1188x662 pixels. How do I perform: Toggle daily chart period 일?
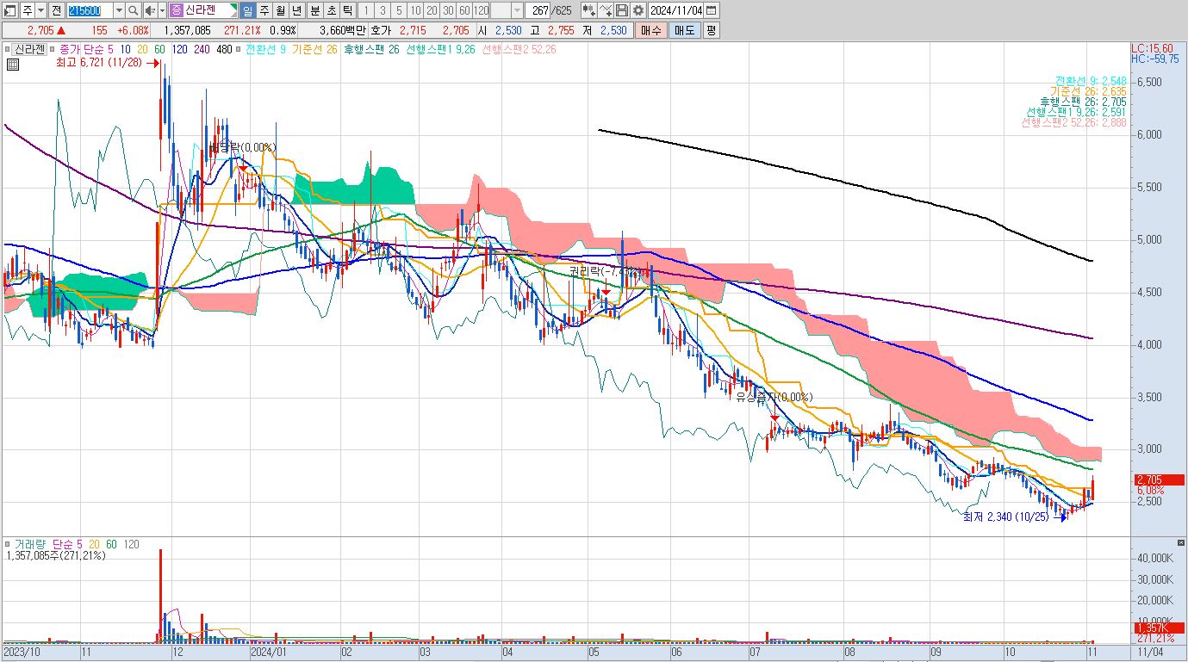coord(248,10)
